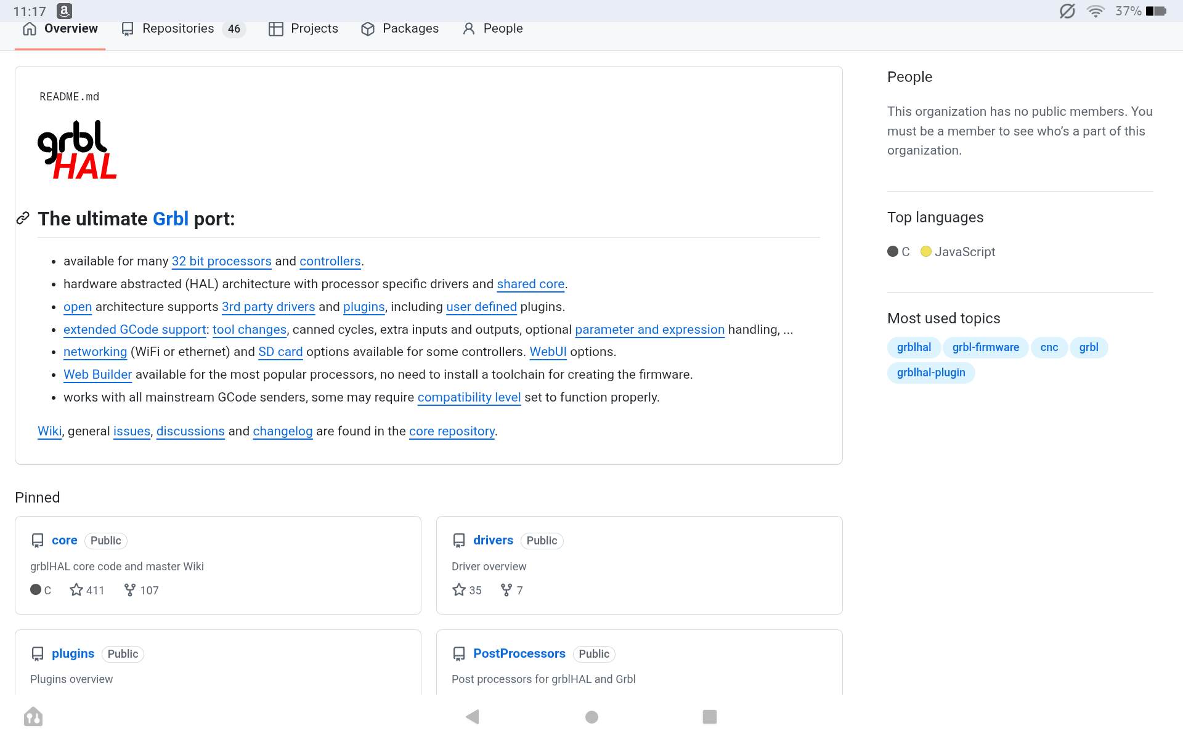Click the Amazon icon in the status bar
The width and height of the screenshot is (1183, 739).
click(x=63, y=10)
